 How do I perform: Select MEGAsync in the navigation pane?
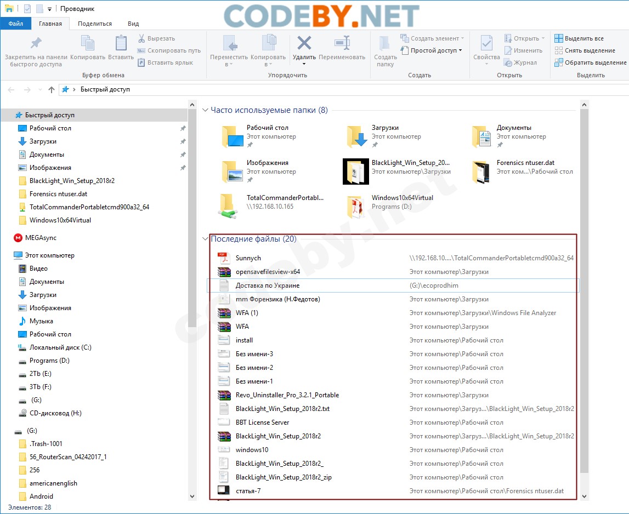coord(41,238)
